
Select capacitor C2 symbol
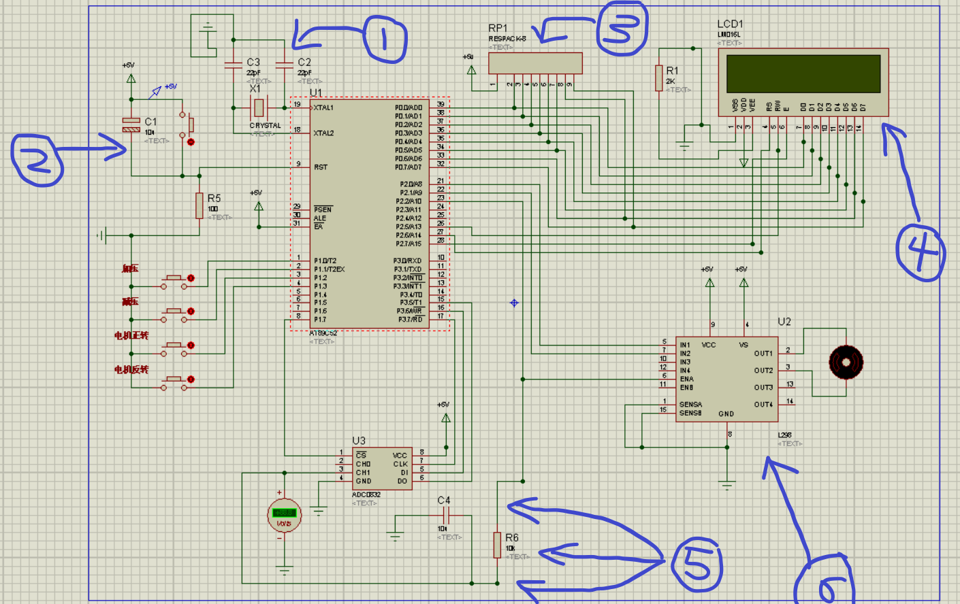pos(285,65)
